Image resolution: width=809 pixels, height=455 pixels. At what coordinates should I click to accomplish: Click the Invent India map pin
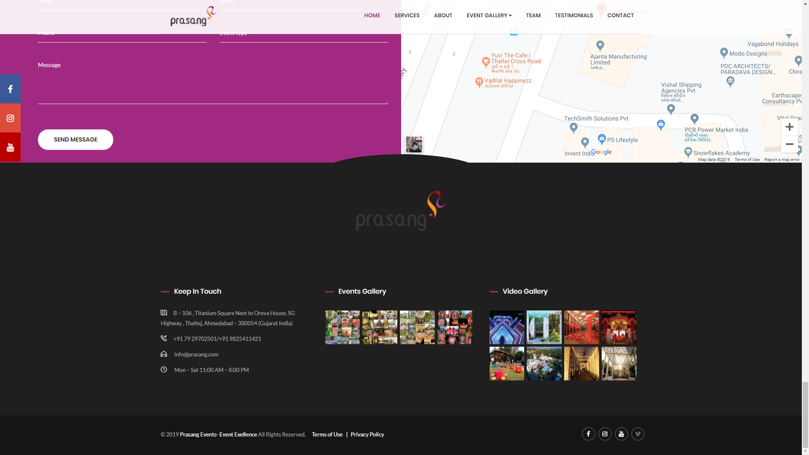[x=585, y=142]
